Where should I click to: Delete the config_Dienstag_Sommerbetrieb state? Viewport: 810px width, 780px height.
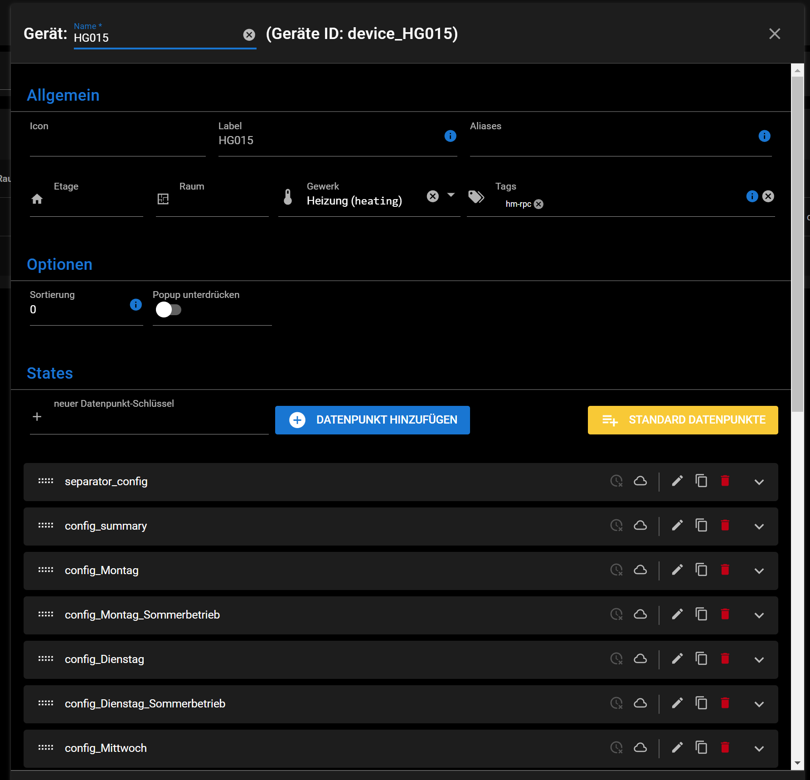[x=725, y=703]
